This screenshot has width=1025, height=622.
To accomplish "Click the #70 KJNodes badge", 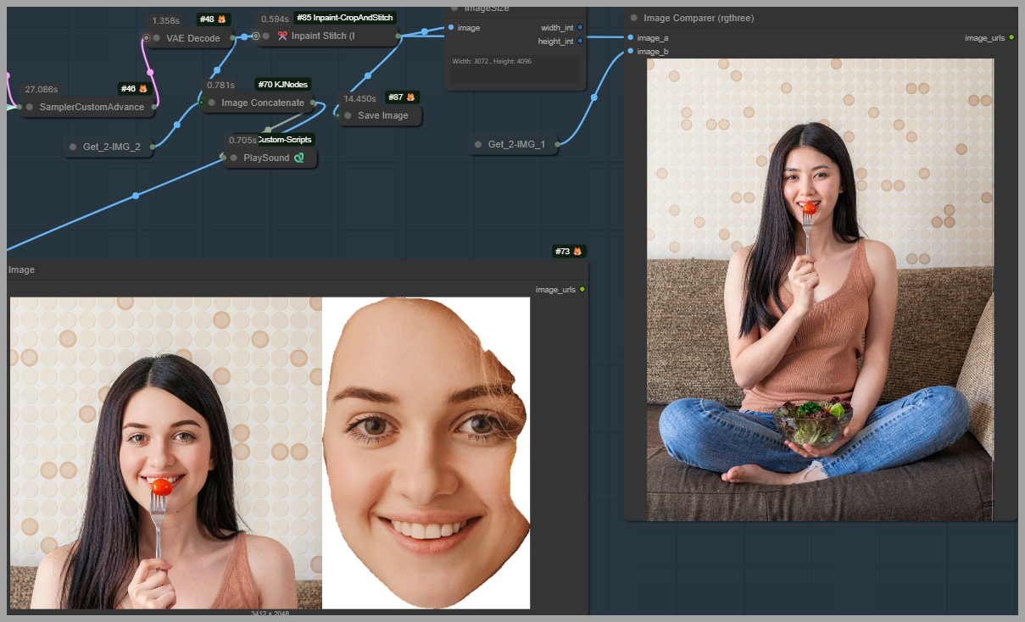I will (x=282, y=84).
